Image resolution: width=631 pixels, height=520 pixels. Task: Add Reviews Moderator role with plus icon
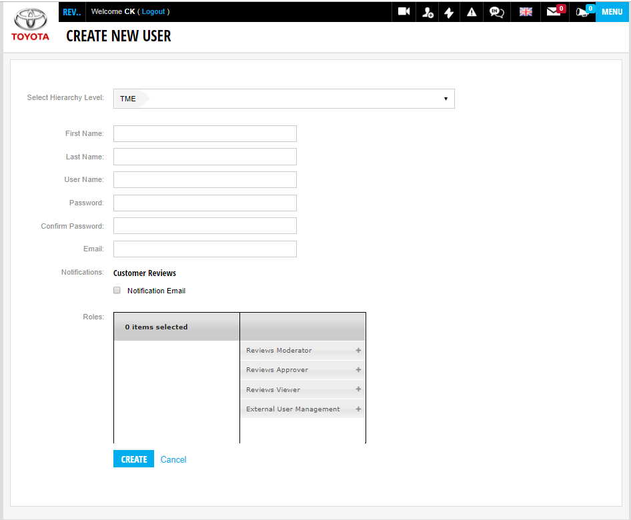tap(358, 350)
